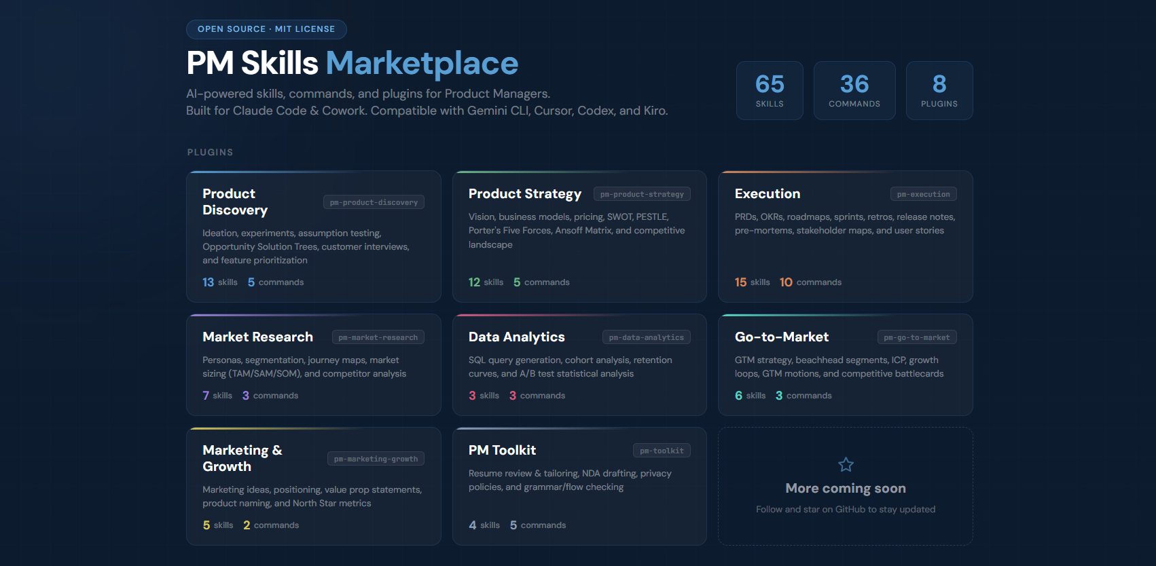The image size is (1156, 566).
Task: Click the Product Strategy description mentioning SWOT, PESTLE
Action: tap(577, 231)
